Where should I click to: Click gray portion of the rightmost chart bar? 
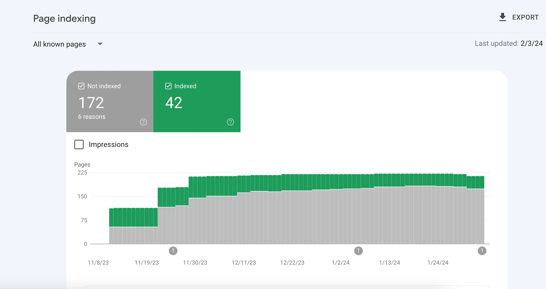482,216
